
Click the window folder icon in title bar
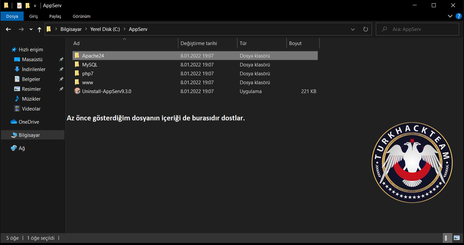point(6,6)
